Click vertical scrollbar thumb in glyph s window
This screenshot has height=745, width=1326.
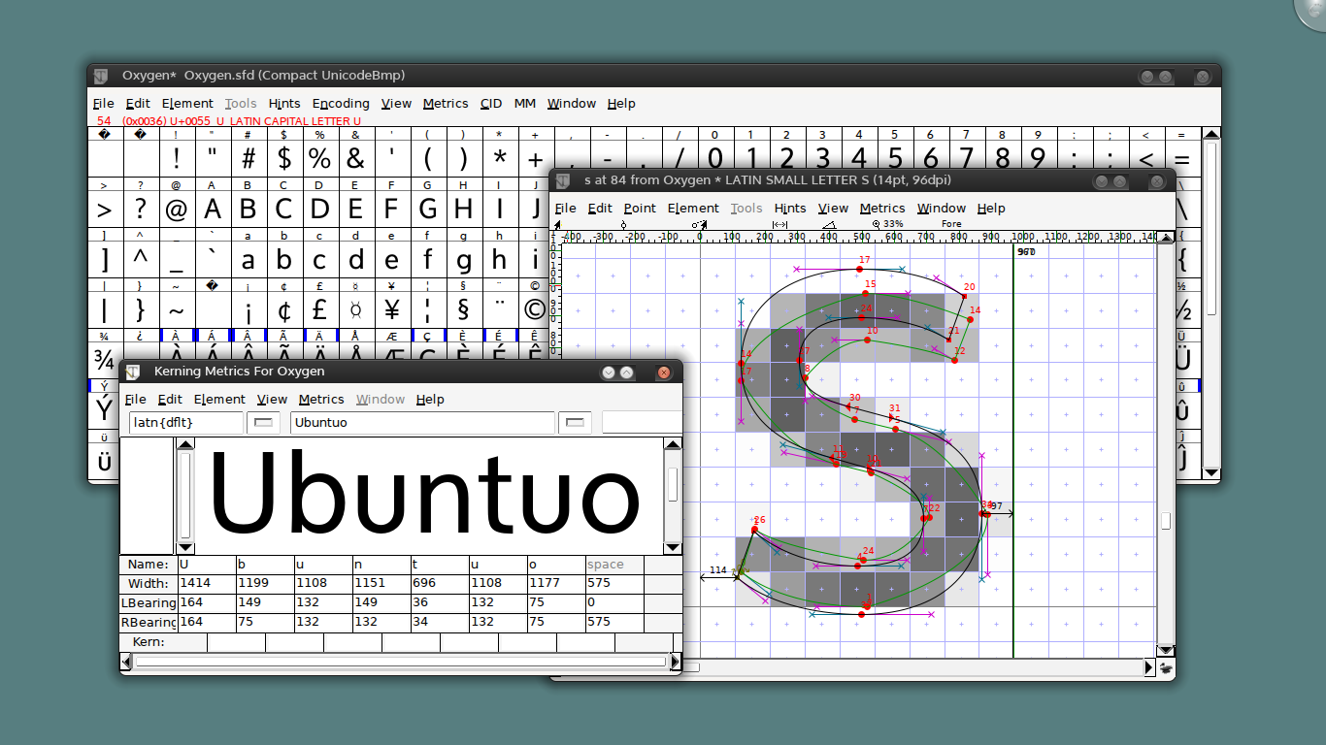click(1166, 521)
